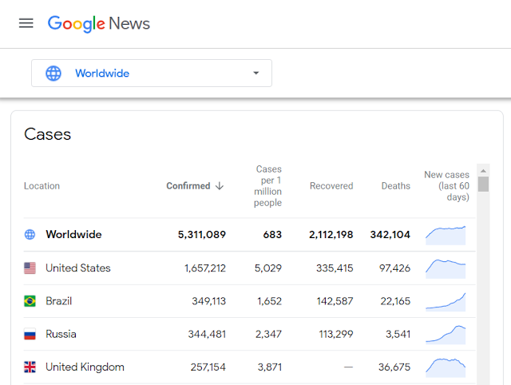Click the Worldwide row globe icon
Screen dimensions: 511x385
(x=30, y=235)
